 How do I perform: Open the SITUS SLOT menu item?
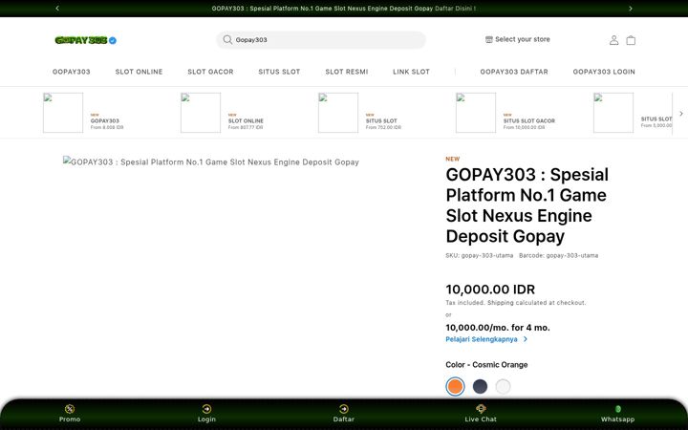[279, 72]
